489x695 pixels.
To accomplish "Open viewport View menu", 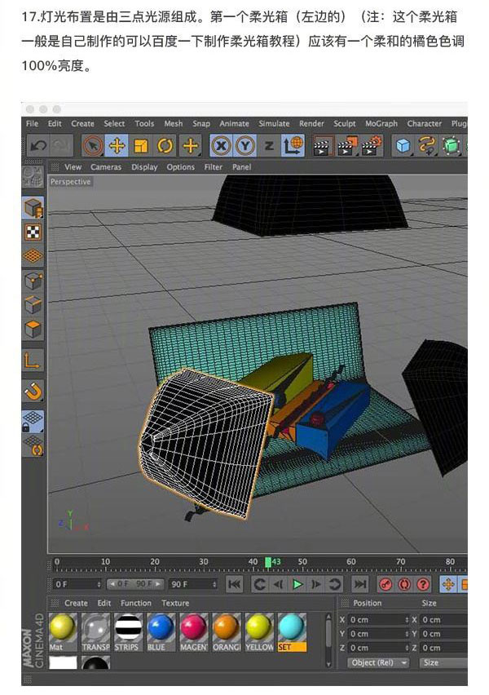I will [x=73, y=167].
